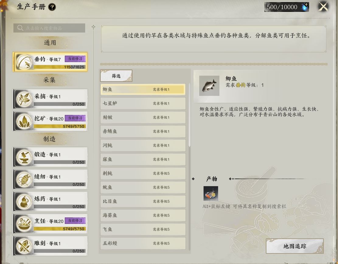Screen dimensions: 338x264
Task: Close the production manual window
Action: 323,7
